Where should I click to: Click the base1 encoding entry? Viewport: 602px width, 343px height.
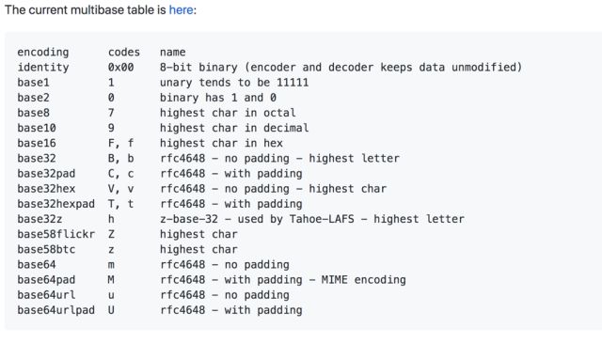click(34, 83)
